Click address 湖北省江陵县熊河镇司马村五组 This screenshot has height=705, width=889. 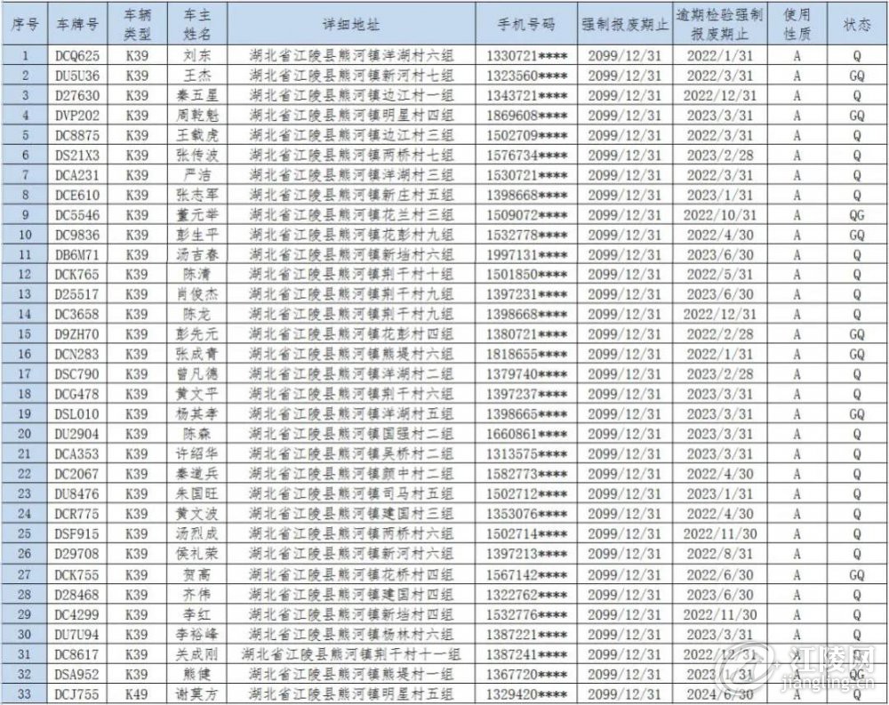tap(351, 494)
